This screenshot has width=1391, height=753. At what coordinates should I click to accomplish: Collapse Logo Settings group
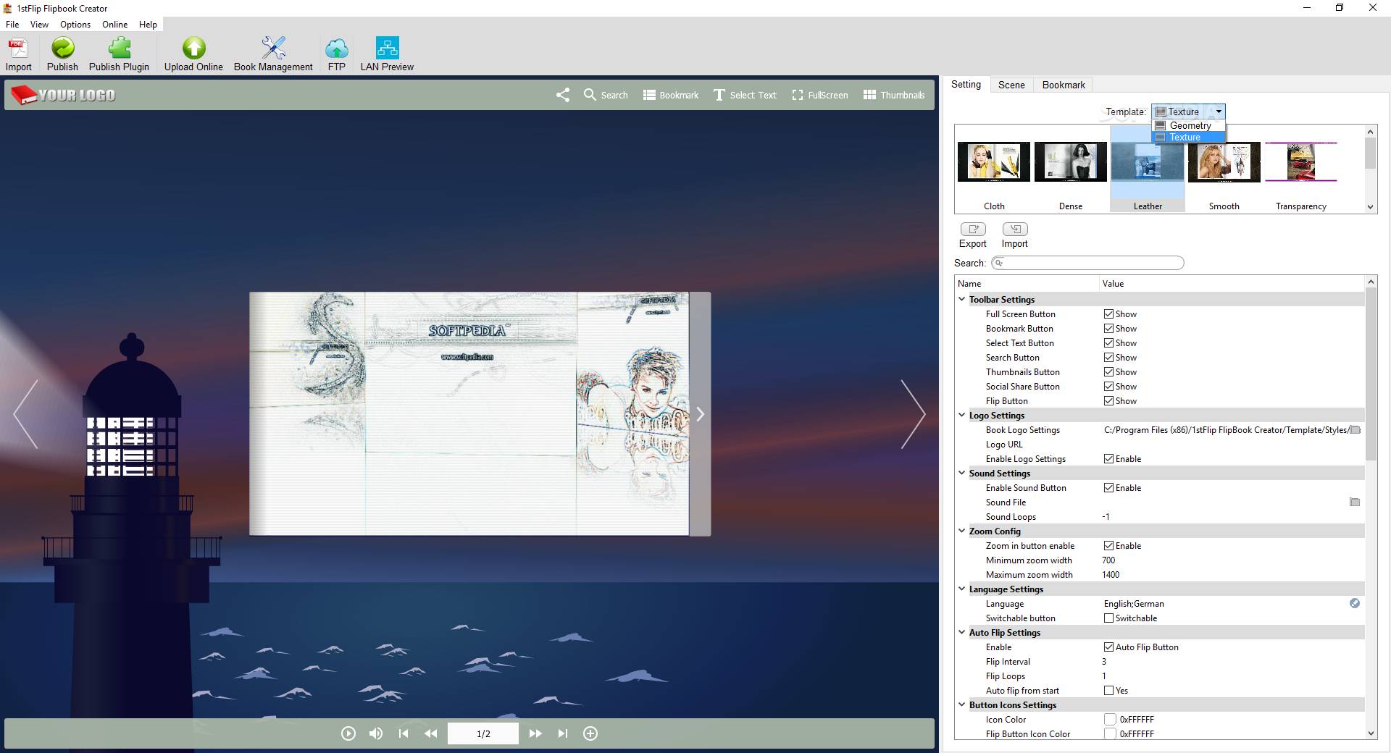(x=962, y=415)
